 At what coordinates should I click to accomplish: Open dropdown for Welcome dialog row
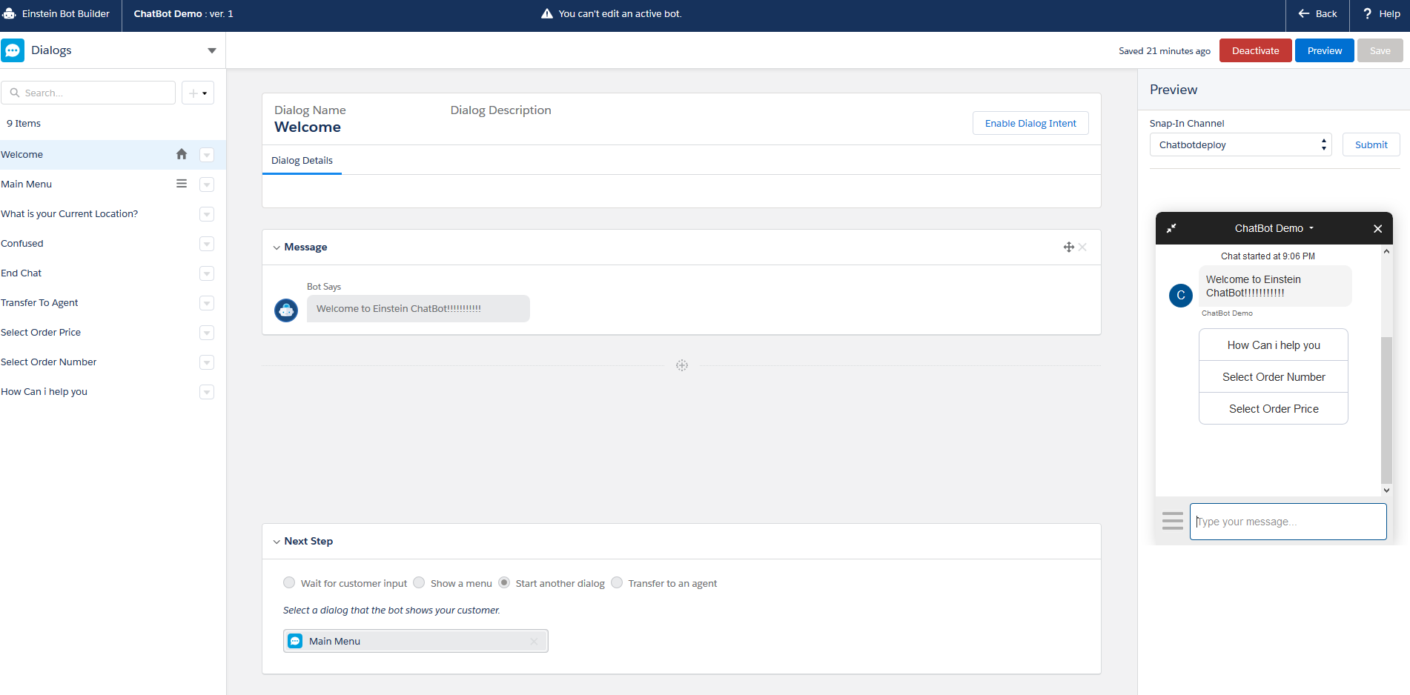tap(207, 155)
